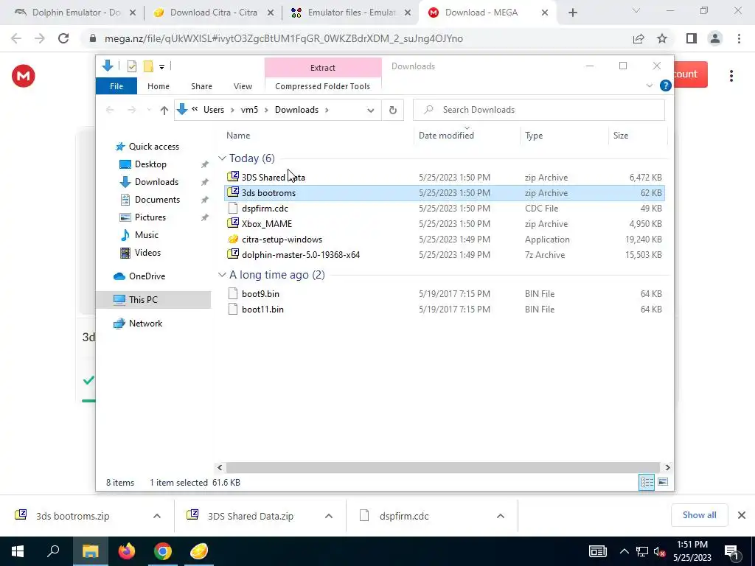Screen dimensions: 755x566
Task: Open Explorer help icon
Action: click(666, 85)
